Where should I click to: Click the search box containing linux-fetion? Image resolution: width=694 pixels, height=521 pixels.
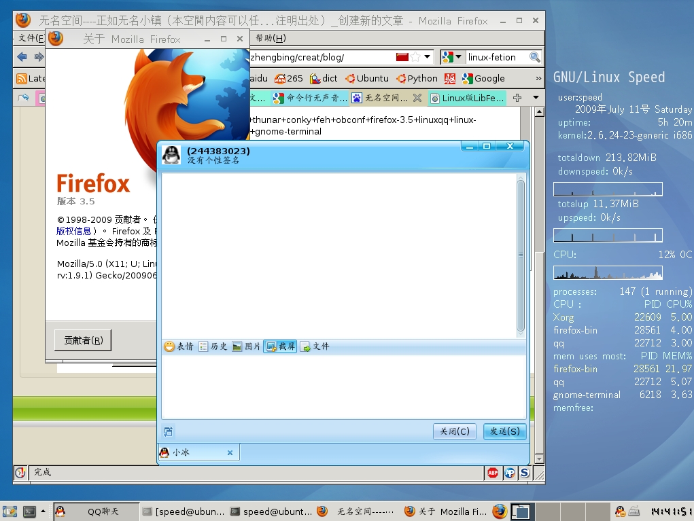[x=497, y=57]
